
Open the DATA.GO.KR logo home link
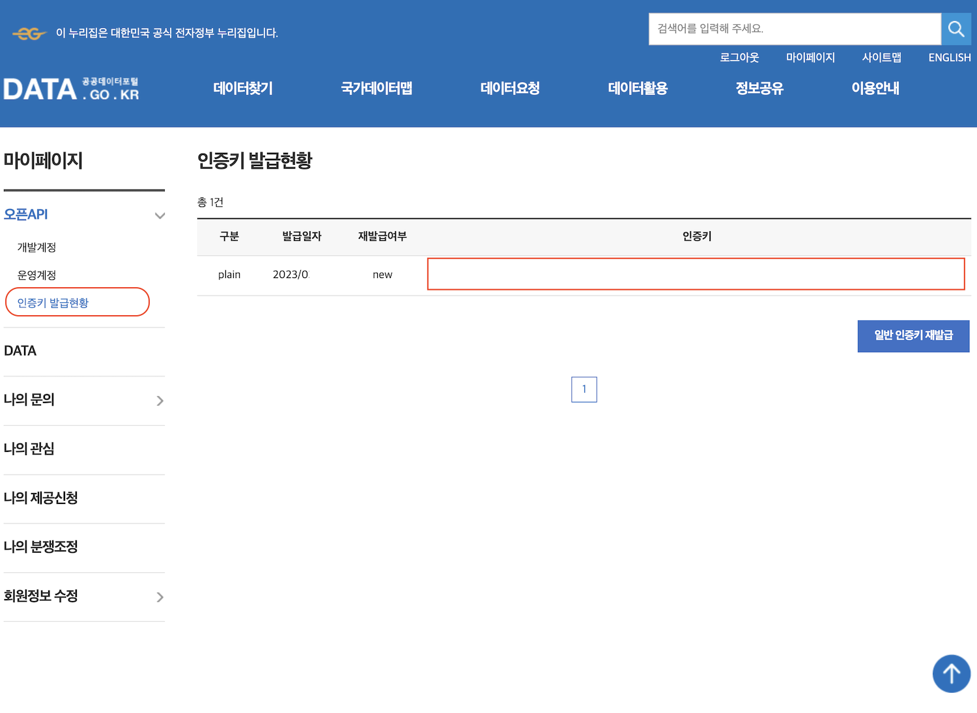pos(71,89)
